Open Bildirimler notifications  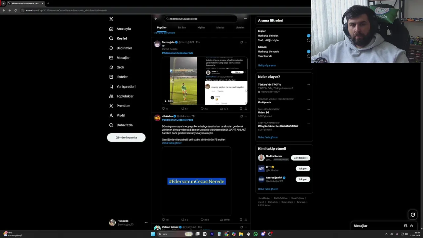pyautogui.click(x=121, y=48)
